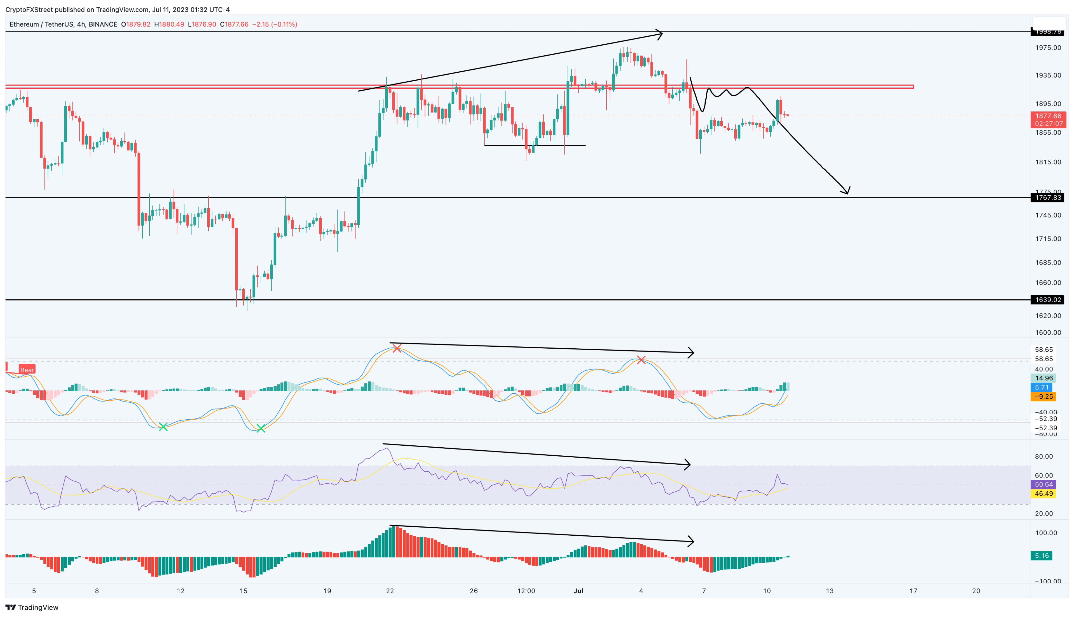Screen dimensions: 1074x617
Task: Click the 1935.00 price axis label
Action: click(1048, 75)
